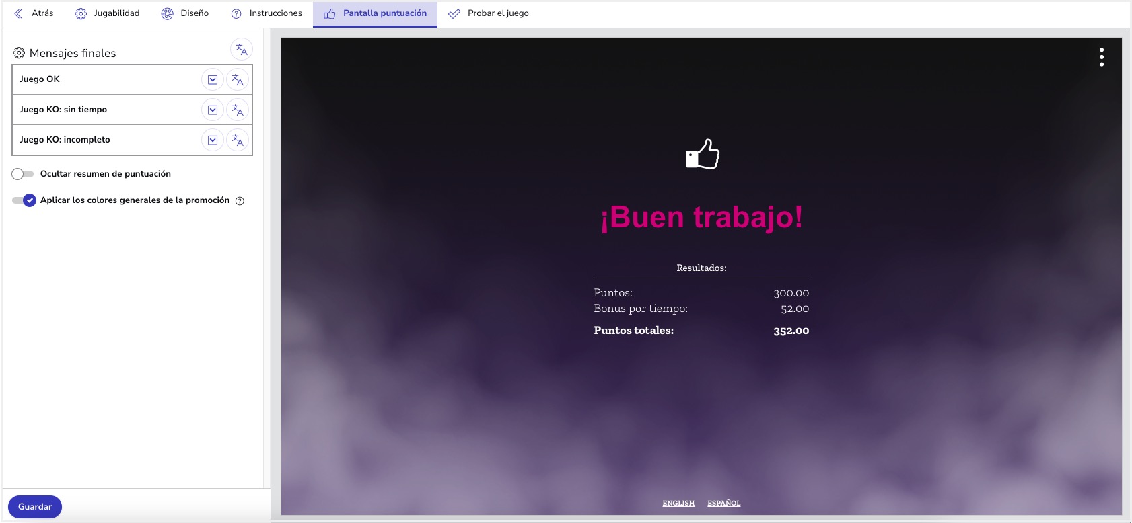Click the Bonus por tiempo: label

[641, 309]
